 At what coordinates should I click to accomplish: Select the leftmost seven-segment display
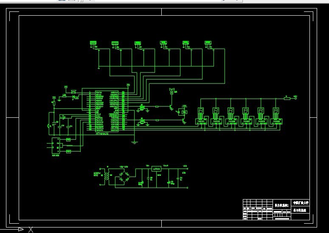coord(201,111)
